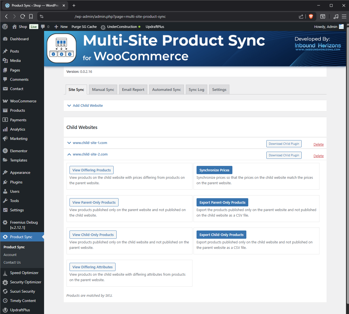Switch to the Manual Sync tab
Image resolution: width=349 pixels, height=314 pixels.
click(103, 90)
